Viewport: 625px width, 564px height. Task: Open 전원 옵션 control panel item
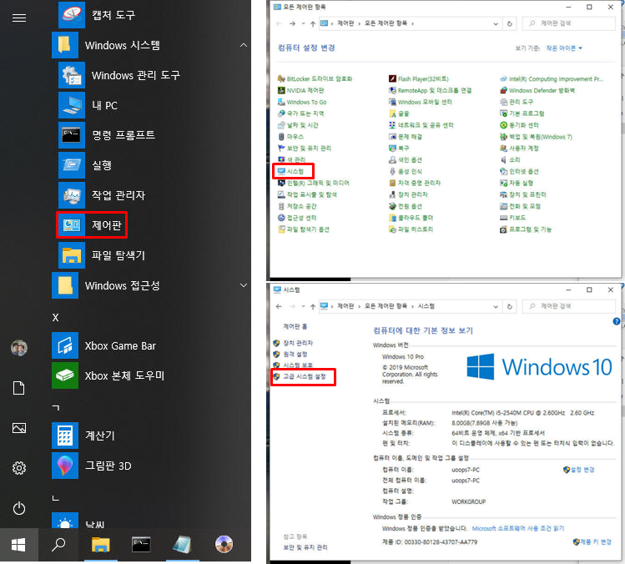point(406,206)
